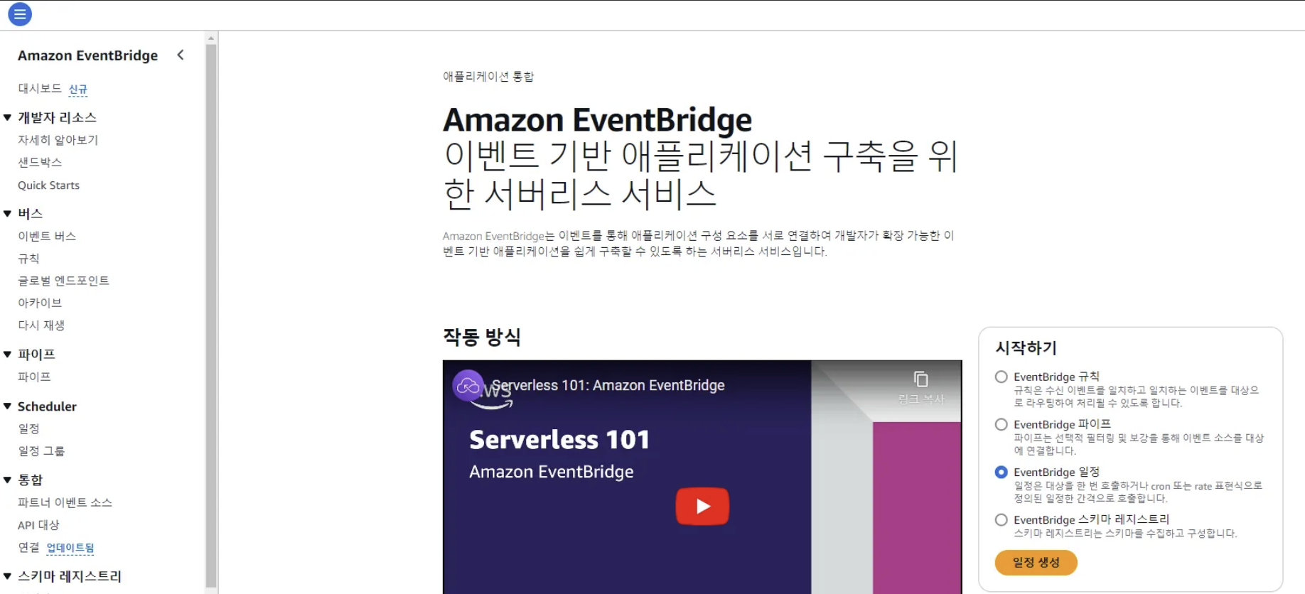Play the Serverless 101 YouTube video
Screen dimensions: 1305x594
click(702, 506)
